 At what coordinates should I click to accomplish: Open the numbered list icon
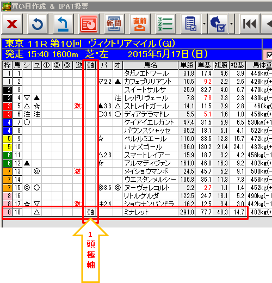tap(165, 24)
